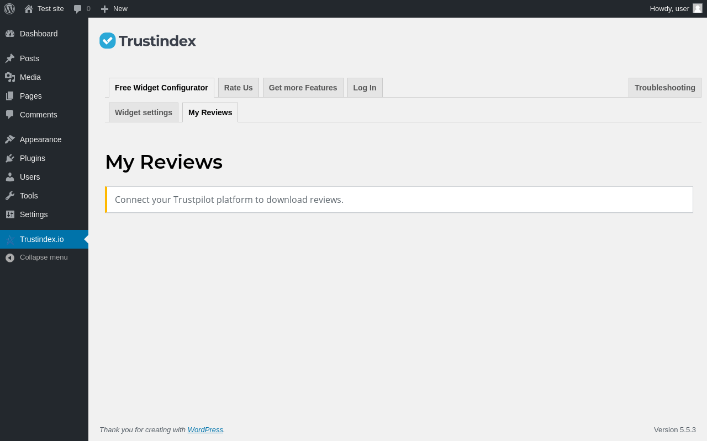Click the Version 5.5.3 footer text
Screen dimensions: 707x441
click(x=675, y=429)
